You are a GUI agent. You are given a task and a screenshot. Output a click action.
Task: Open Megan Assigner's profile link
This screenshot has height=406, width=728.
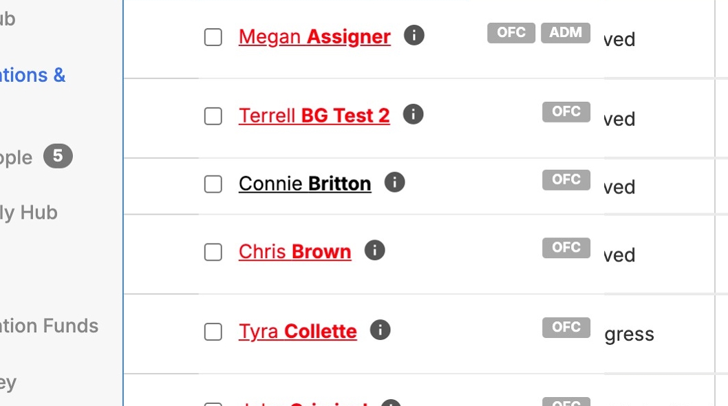[x=314, y=36]
